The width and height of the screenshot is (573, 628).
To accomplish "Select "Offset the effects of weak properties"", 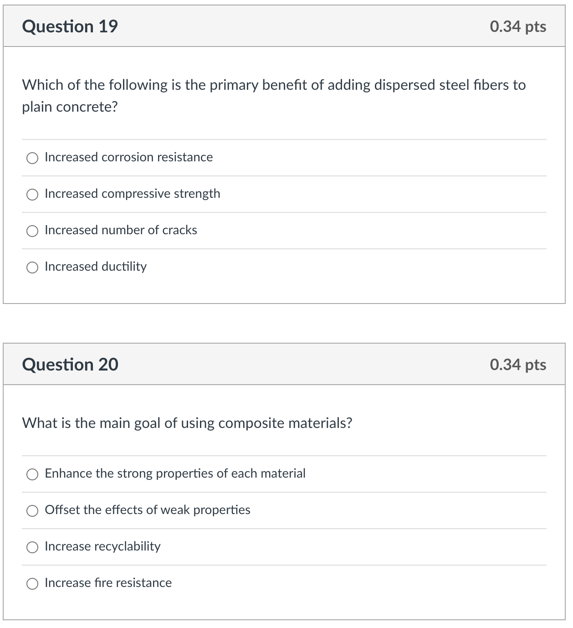I will point(32,511).
